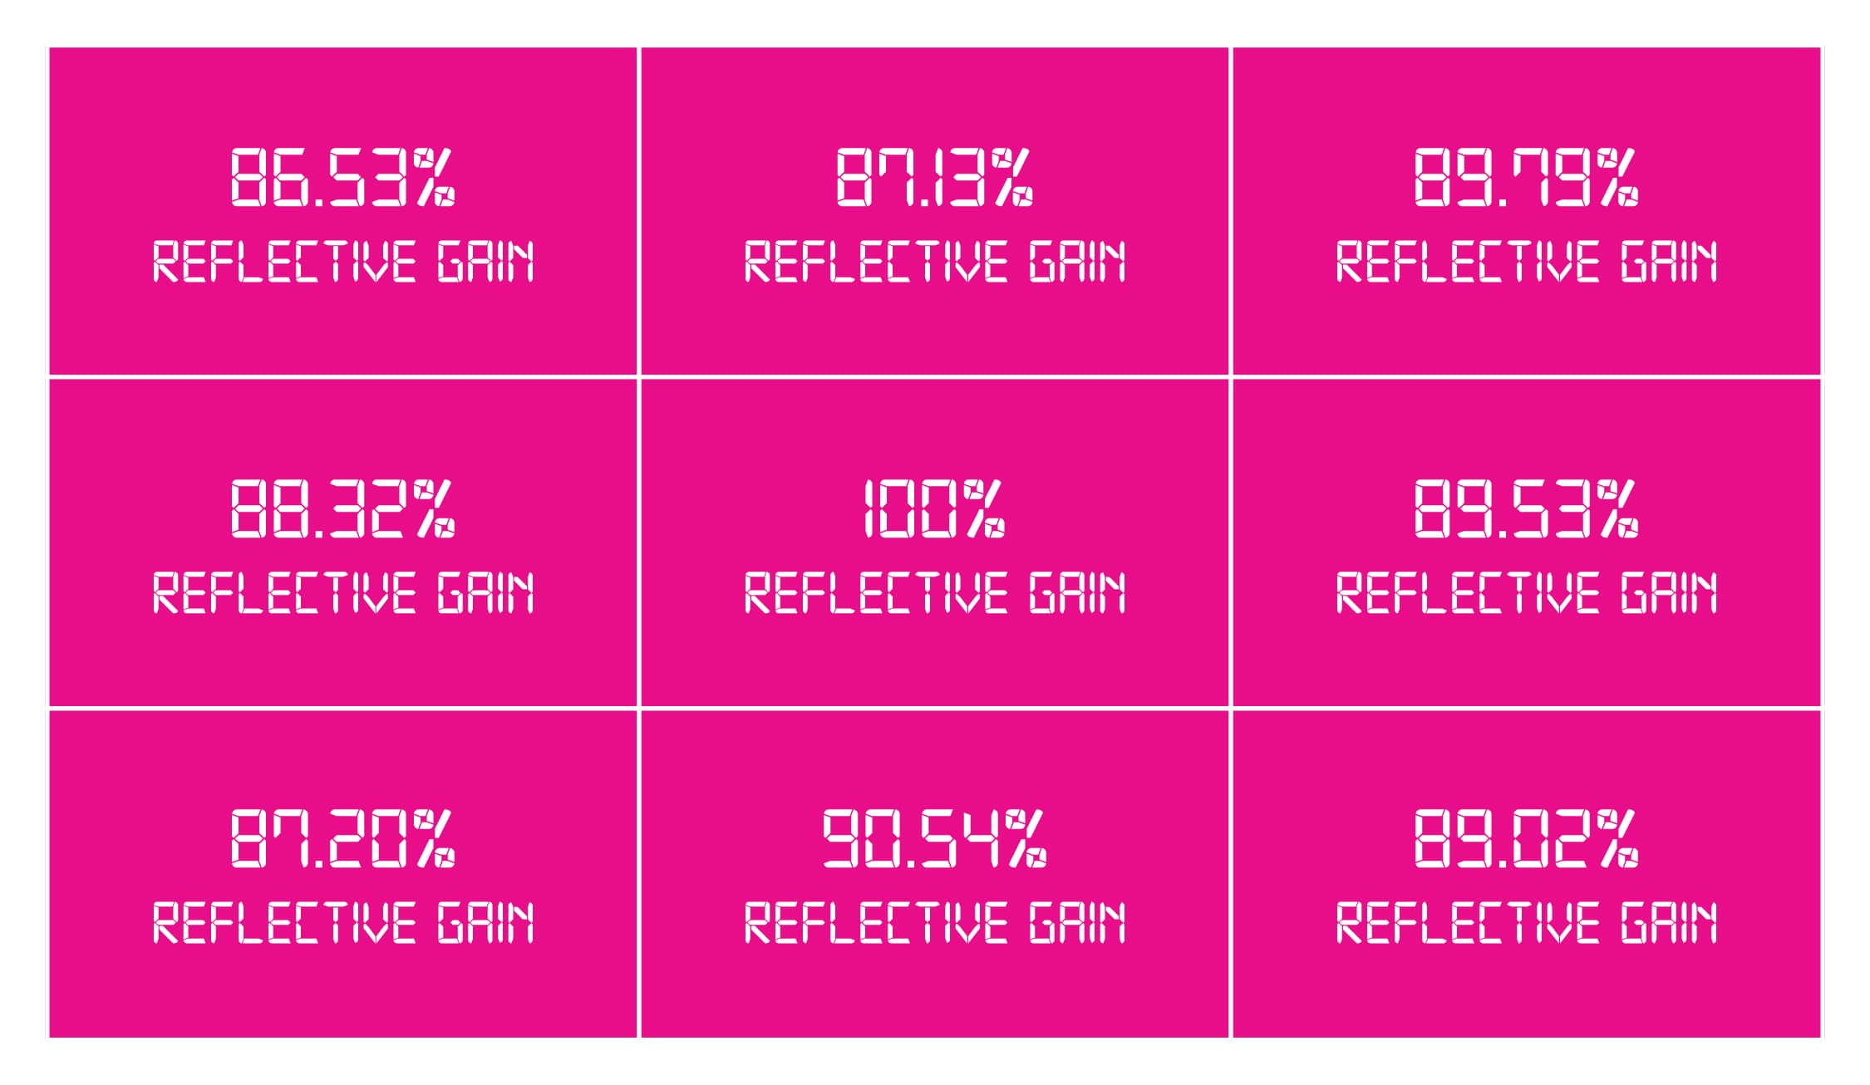Click the 86.53% number text

tap(342, 177)
